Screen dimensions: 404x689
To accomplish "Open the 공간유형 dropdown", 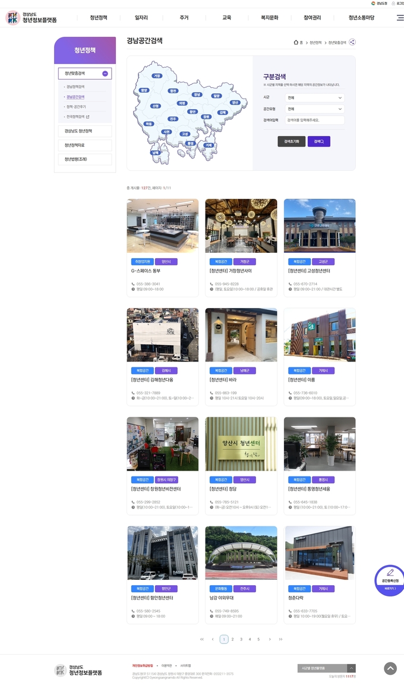I will pos(314,109).
